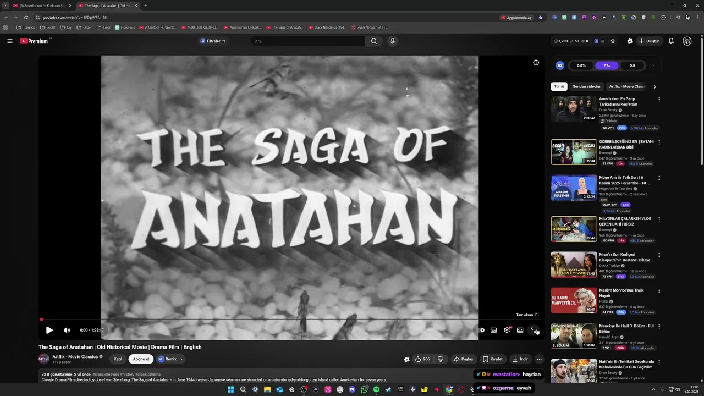The image size is (704, 396).
Task: Open Menekşe ile Halil 3. Bölüm title
Action: point(626,329)
